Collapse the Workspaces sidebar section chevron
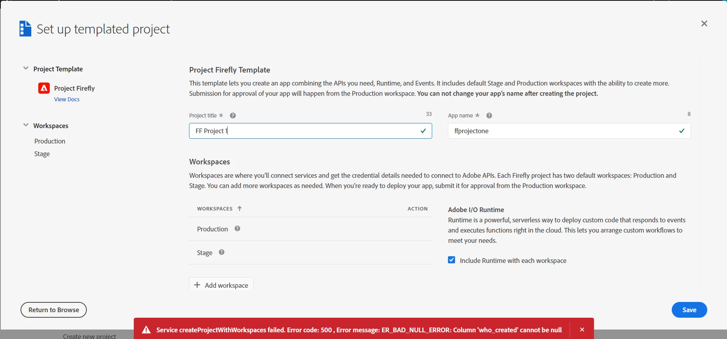 coord(26,125)
